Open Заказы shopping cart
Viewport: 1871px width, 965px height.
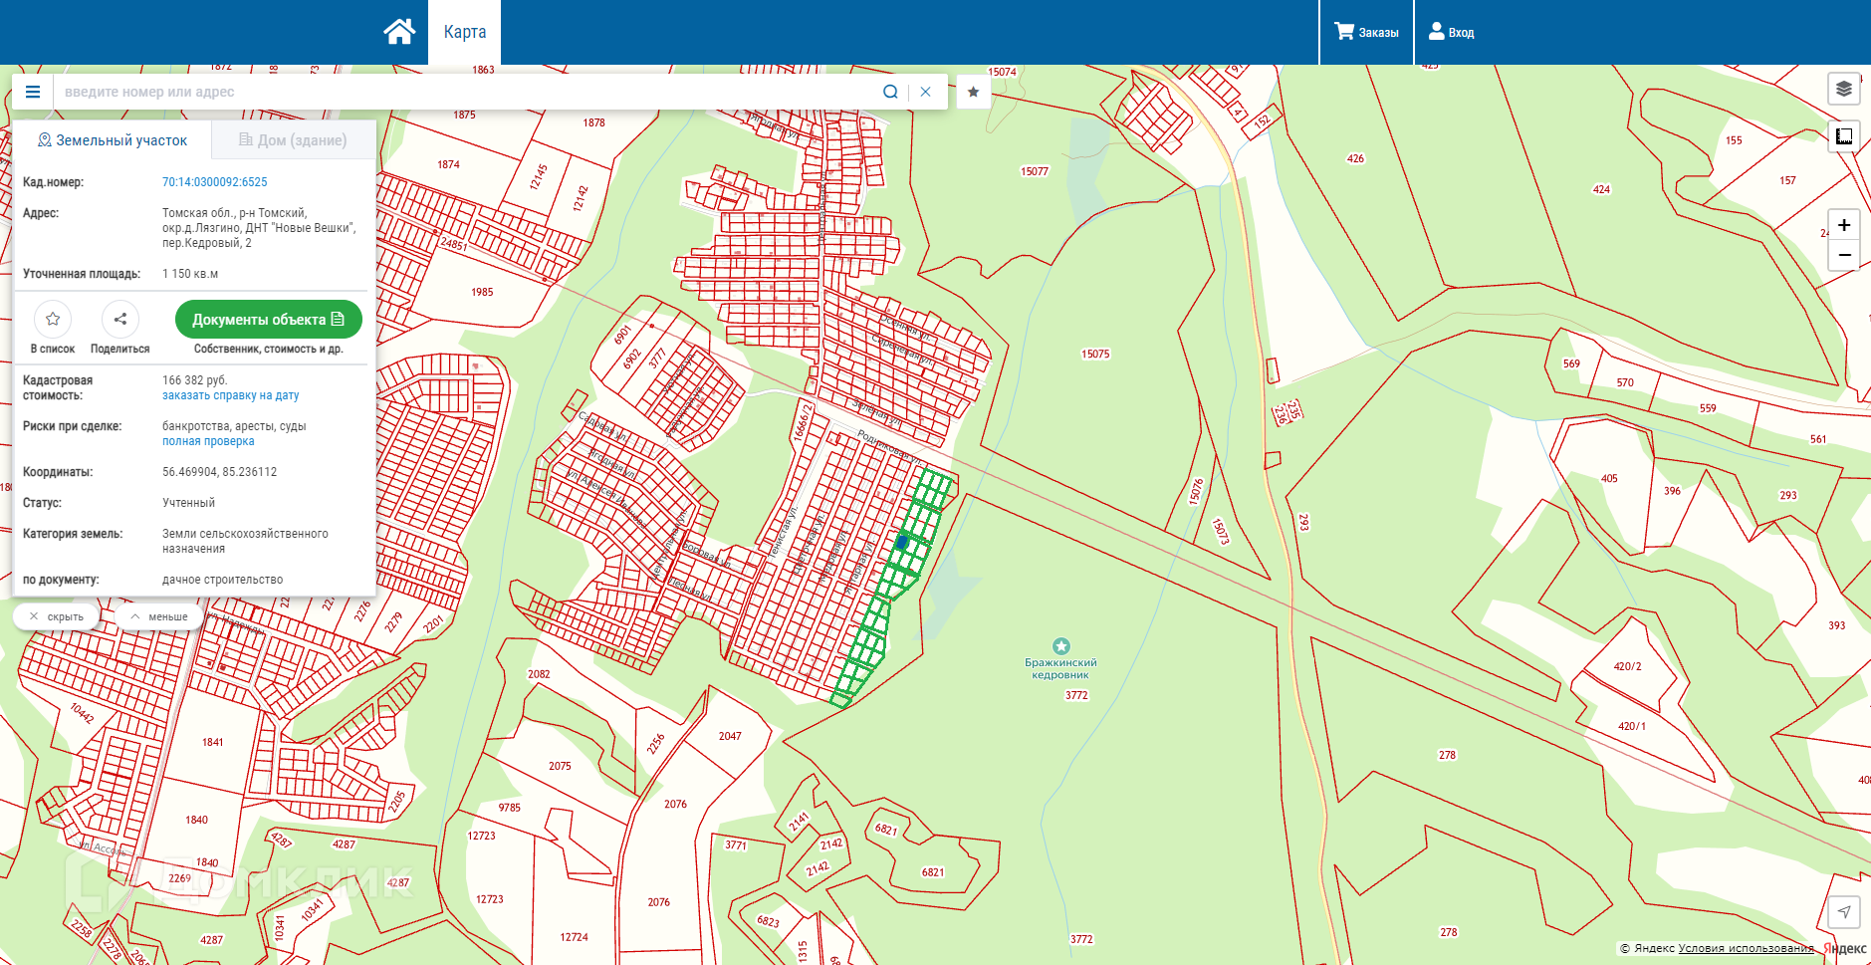pos(1366,32)
